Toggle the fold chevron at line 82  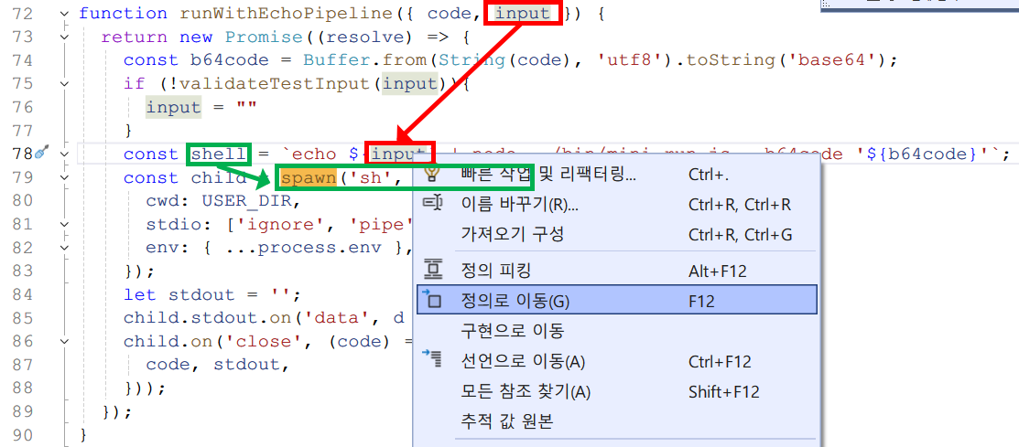point(64,248)
